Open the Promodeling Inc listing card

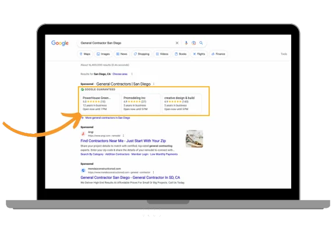[x=141, y=103]
